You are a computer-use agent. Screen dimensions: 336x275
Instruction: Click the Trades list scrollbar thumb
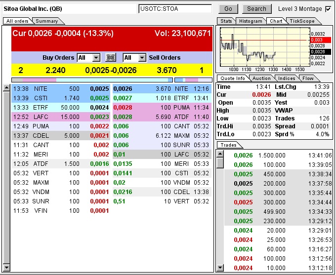pos(220,163)
